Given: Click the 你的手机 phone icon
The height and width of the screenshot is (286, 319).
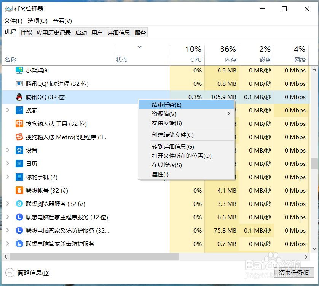Looking at the screenshot, I should tap(19, 177).
